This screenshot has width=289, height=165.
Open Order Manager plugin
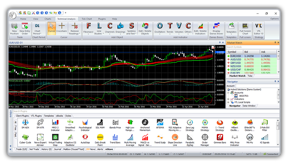pyautogui.click(x=205, y=140)
